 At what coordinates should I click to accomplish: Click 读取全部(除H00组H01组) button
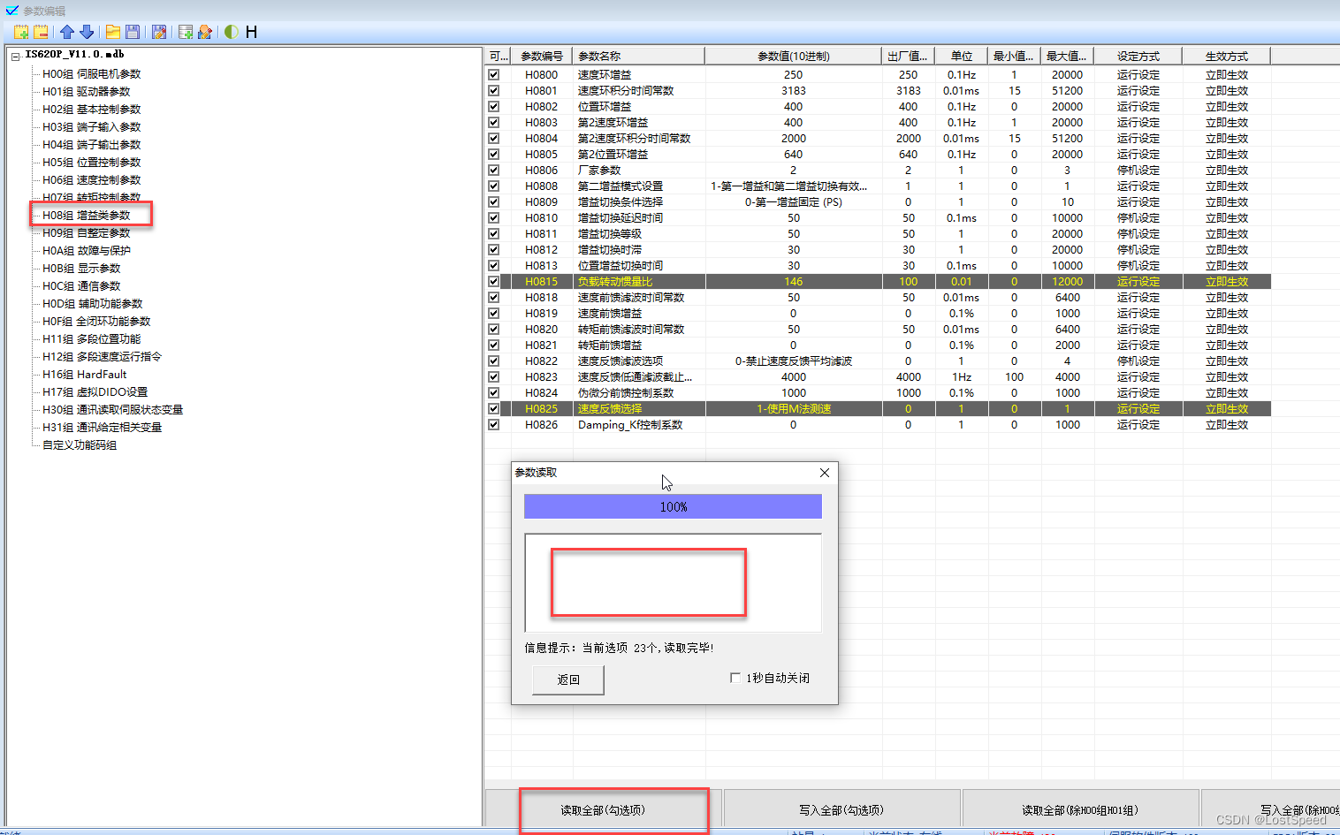point(1080,810)
